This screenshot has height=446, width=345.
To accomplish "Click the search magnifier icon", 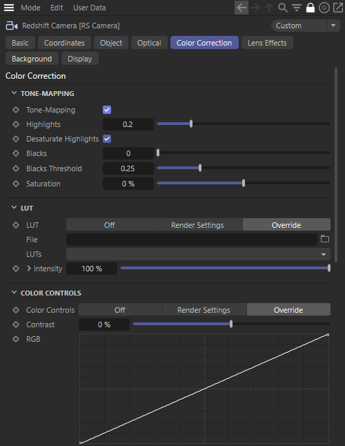I will tap(282, 8).
